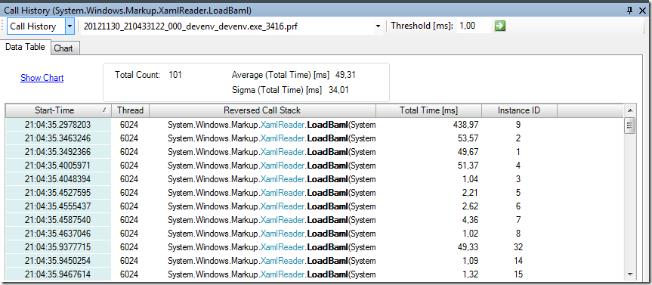Click total time value 1,32
This screenshot has width=652, height=285.
(469, 274)
